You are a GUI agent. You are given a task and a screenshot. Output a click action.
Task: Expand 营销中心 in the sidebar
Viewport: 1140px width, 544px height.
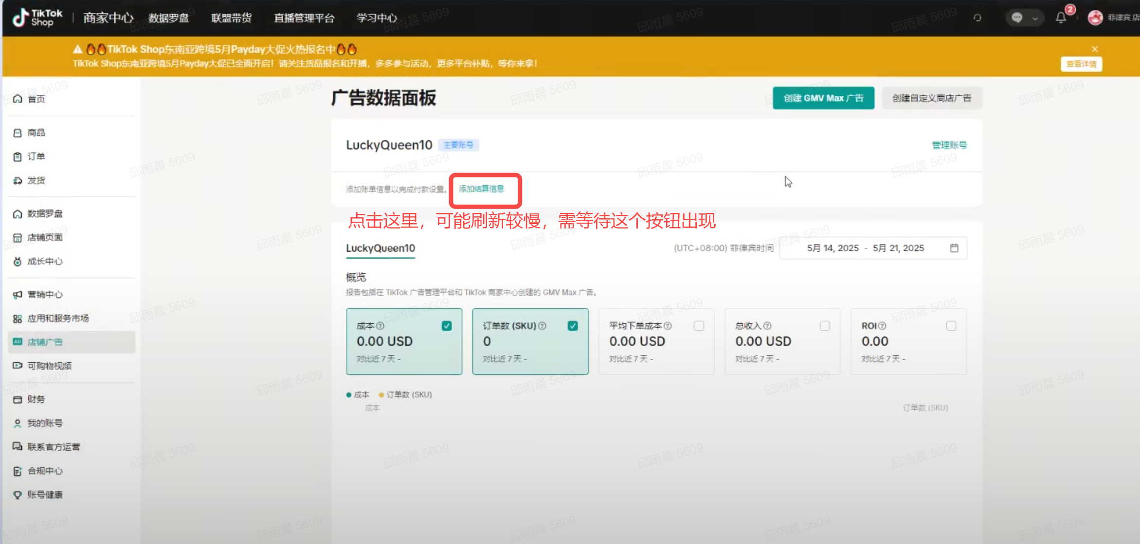click(x=45, y=295)
